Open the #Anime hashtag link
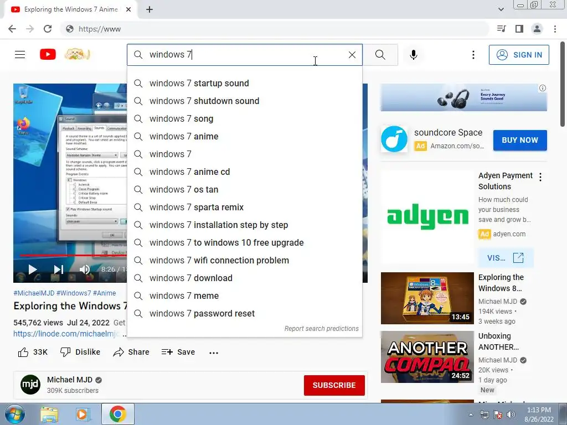 coord(105,293)
